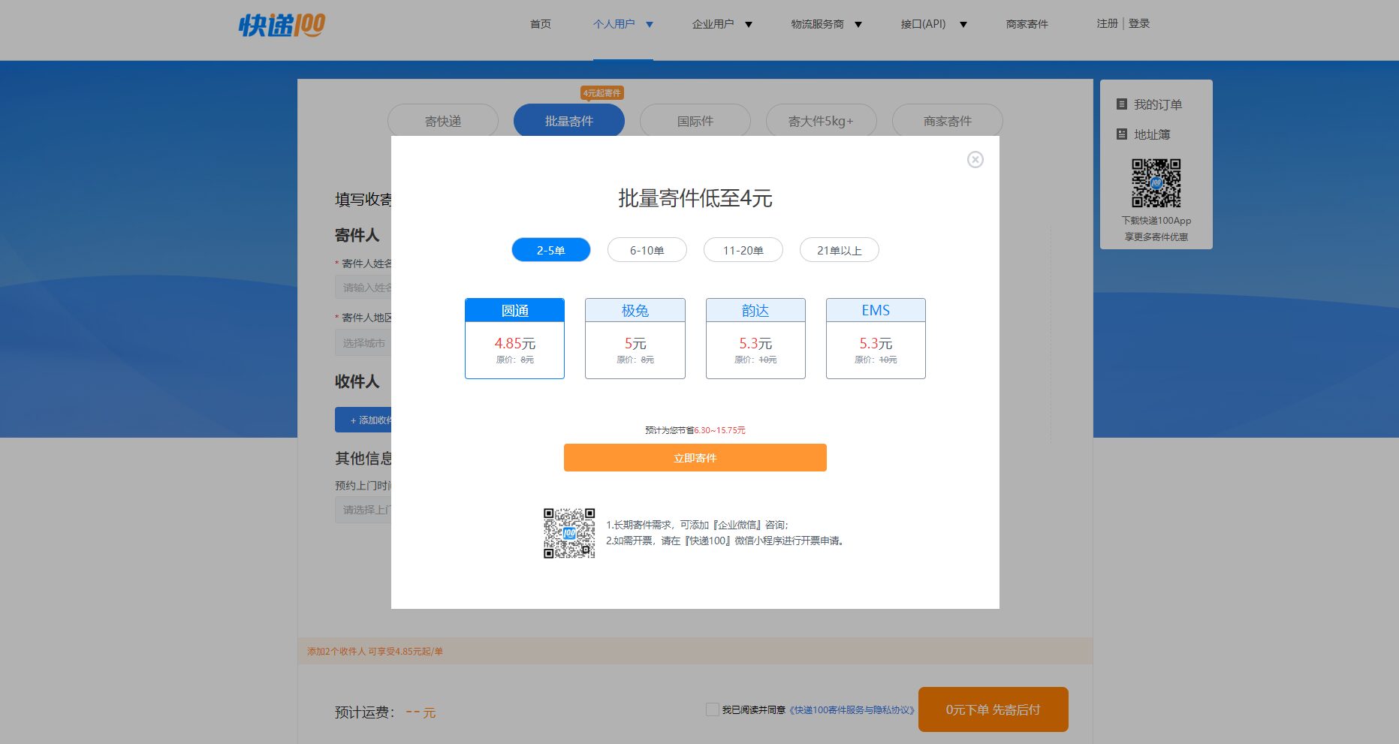The width and height of the screenshot is (1399, 744).
Task: Click the enterprise WeChat QR code in dialog
Action: click(x=568, y=532)
